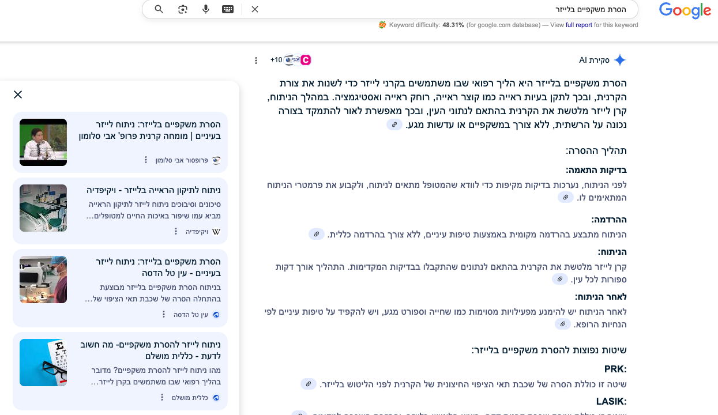
Task: Open the on-screen keyboard input tool
Action: [228, 9]
